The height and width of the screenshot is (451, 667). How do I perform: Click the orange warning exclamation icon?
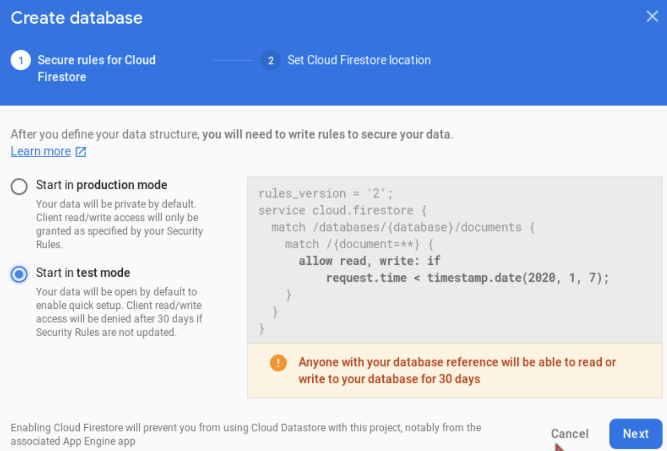pyautogui.click(x=278, y=363)
